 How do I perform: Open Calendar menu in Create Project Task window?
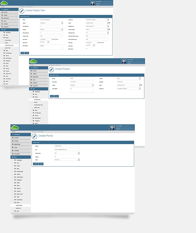click(9, 24)
